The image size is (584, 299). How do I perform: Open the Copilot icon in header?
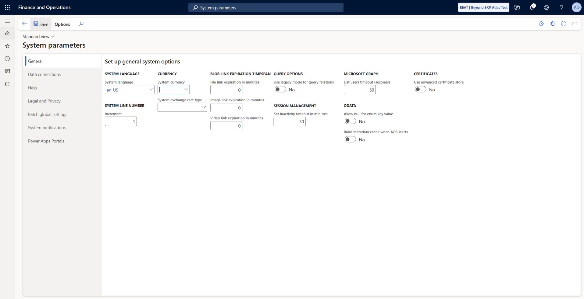(517, 7)
